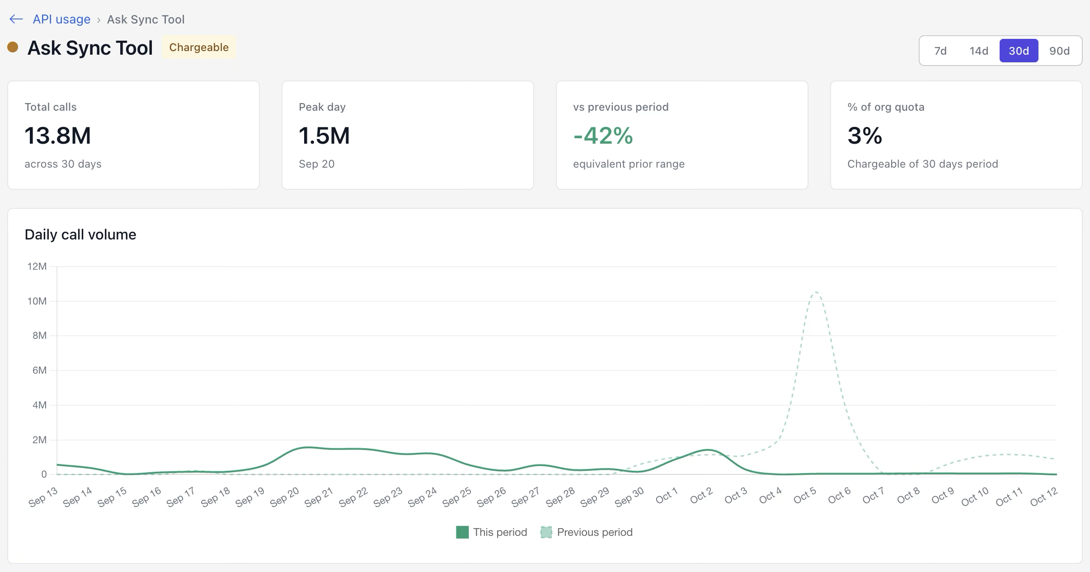Click 'Chargeable of 30 days period' caption

pyautogui.click(x=922, y=164)
